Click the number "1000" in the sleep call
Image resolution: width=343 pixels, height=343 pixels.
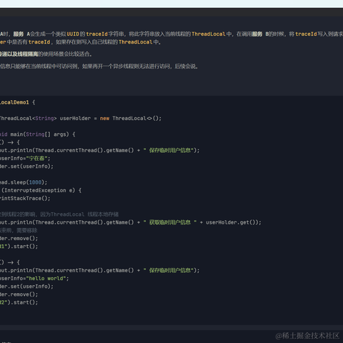[35, 182]
